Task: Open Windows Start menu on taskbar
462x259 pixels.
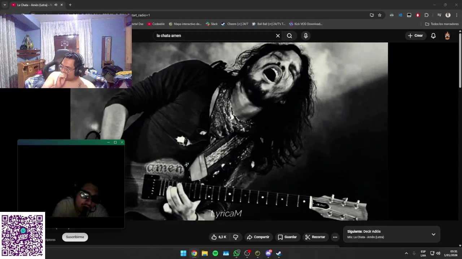Action: point(183,253)
